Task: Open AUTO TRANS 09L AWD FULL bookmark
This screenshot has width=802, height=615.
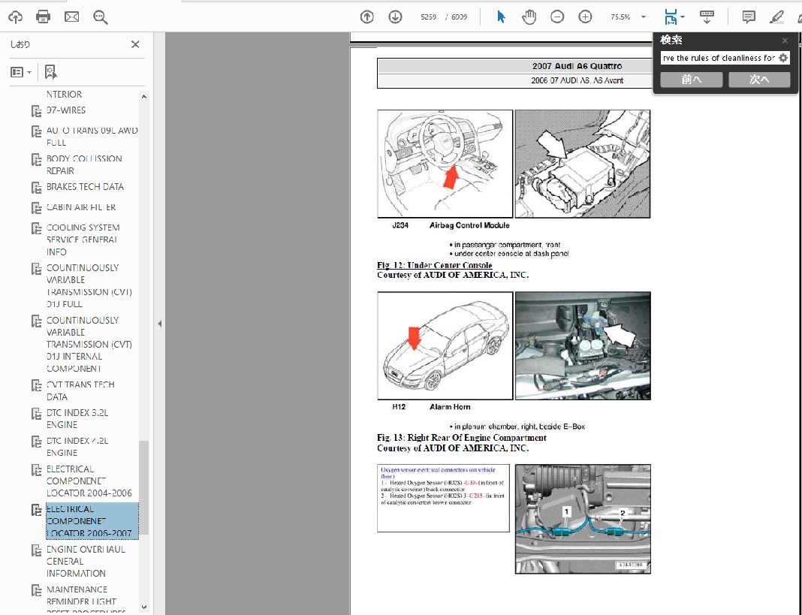Action: click(92, 136)
